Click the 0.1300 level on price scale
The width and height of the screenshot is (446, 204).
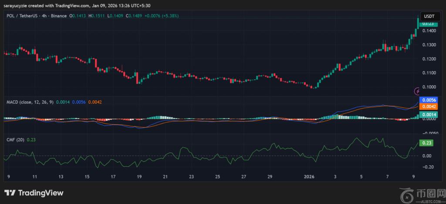(429, 45)
